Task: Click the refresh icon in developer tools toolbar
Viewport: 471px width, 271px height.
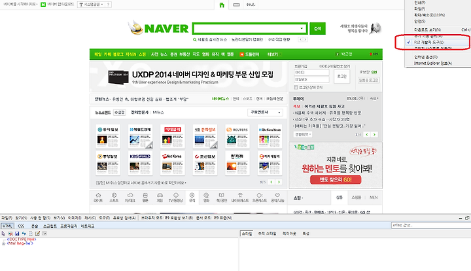Action: (24, 234)
